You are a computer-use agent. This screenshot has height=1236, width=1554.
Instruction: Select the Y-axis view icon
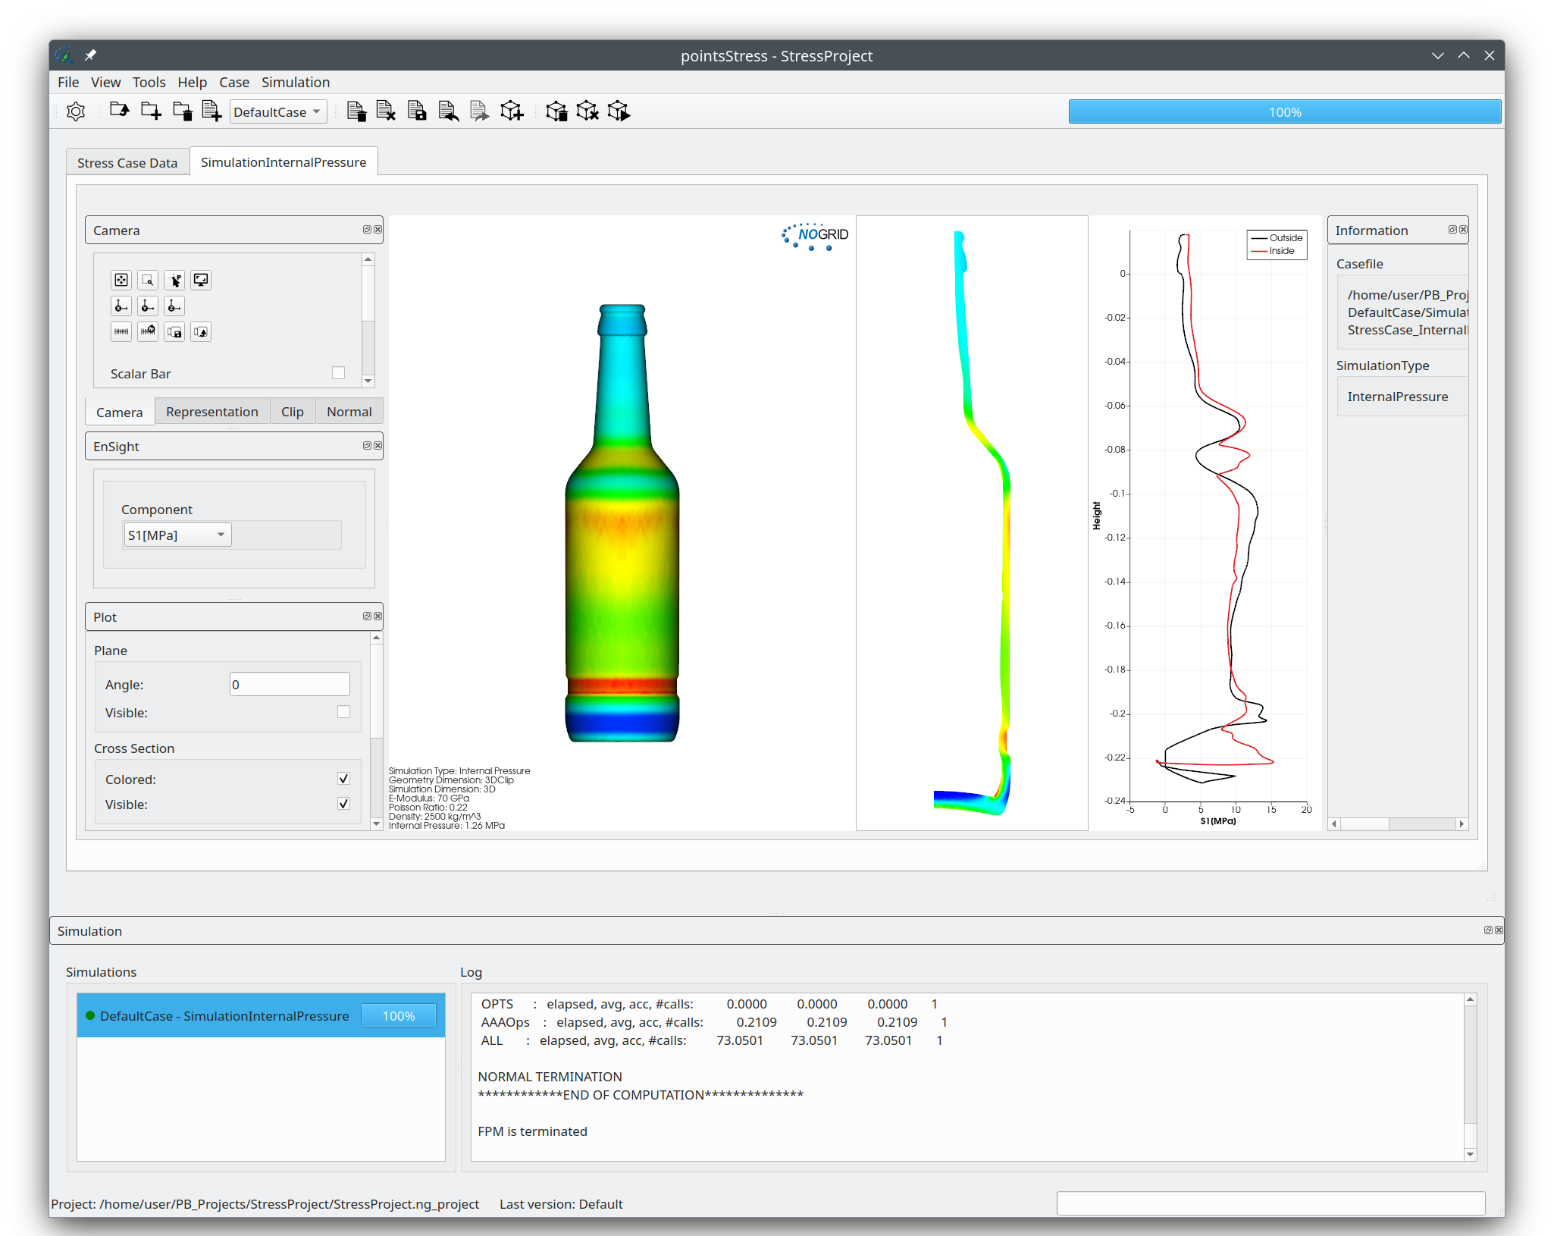tap(147, 306)
